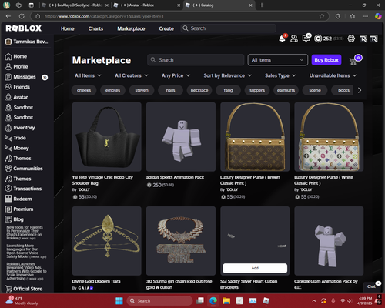Screen dimensions: 385x308
Task: Open the settings gear icon
Action: point(351,38)
